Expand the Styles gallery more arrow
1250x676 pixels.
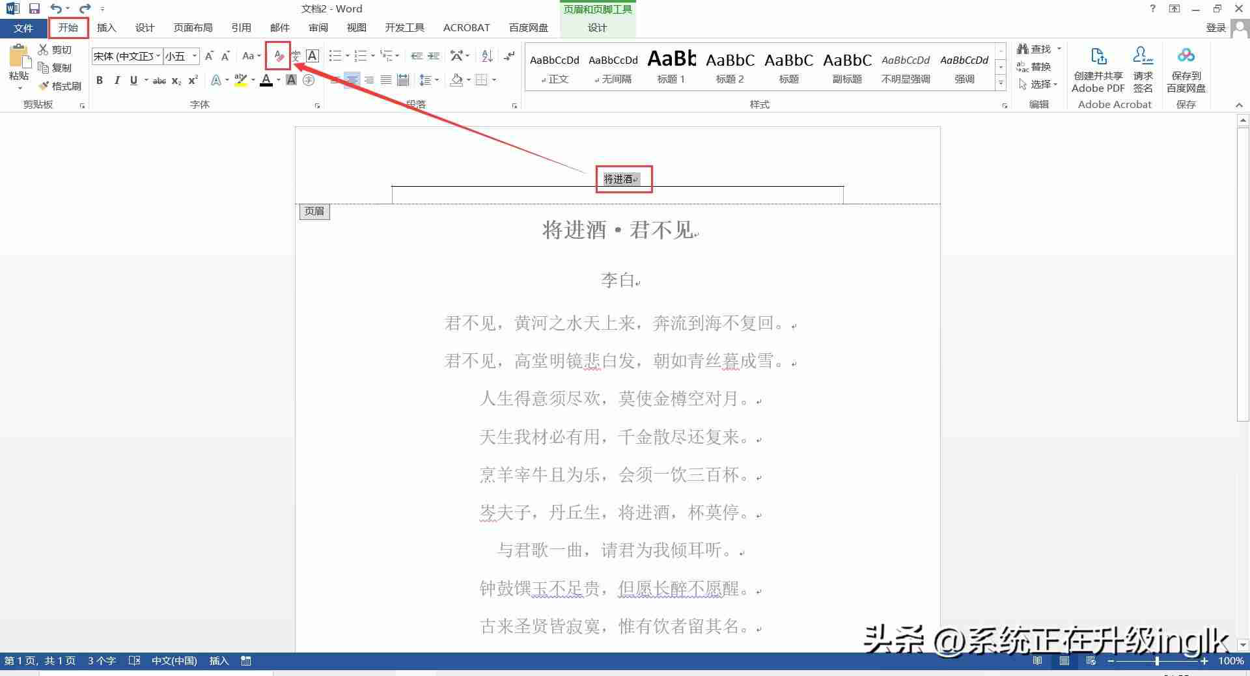pyautogui.click(x=1001, y=83)
